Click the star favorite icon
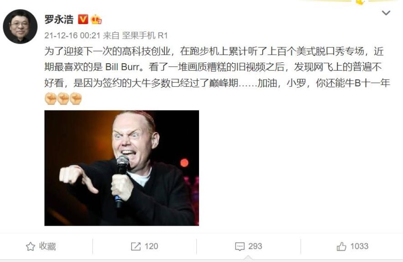The image size is (403, 262). coord(31,247)
